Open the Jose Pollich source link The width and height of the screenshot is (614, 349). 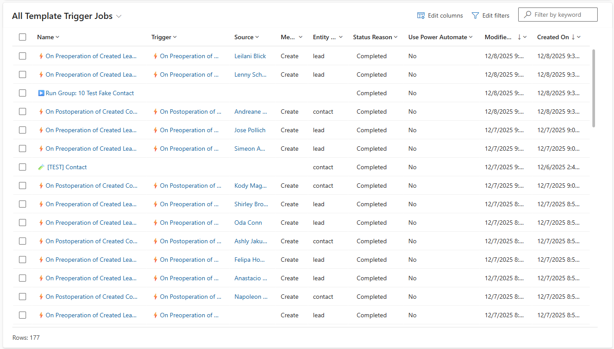(x=250, y=130)
